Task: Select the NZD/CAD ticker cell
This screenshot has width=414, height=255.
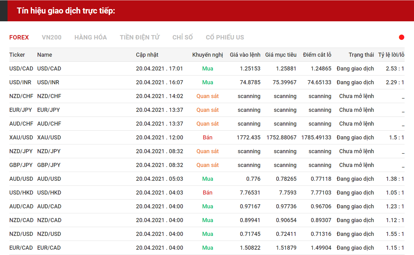Action: point(21,220)
